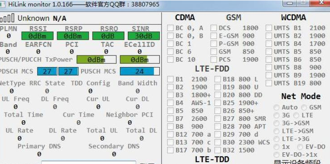Enable LTE B4 AWS-1 band
The image size is (330, 164).
coord(170,103)
